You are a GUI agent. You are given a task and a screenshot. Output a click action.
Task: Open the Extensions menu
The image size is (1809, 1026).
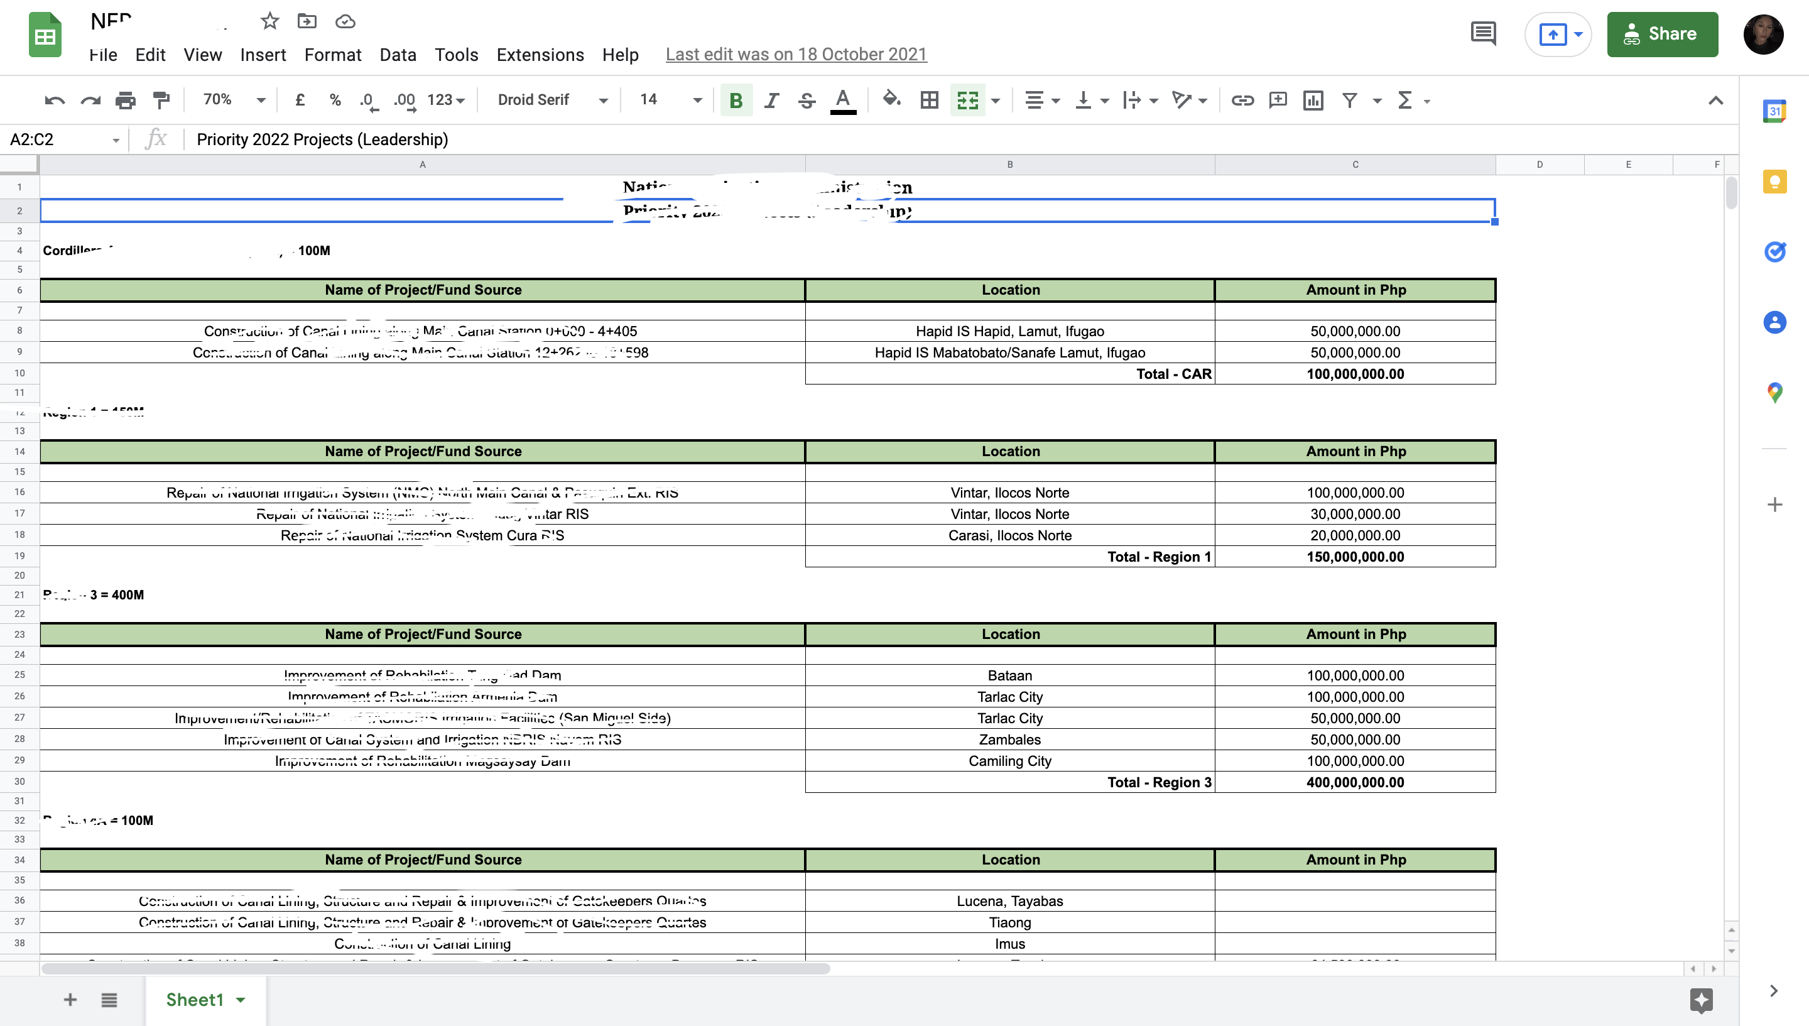540,54
